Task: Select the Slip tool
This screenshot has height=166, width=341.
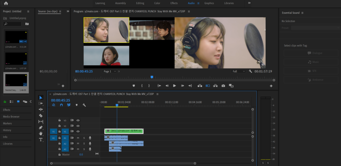Action: pos(41,122)
